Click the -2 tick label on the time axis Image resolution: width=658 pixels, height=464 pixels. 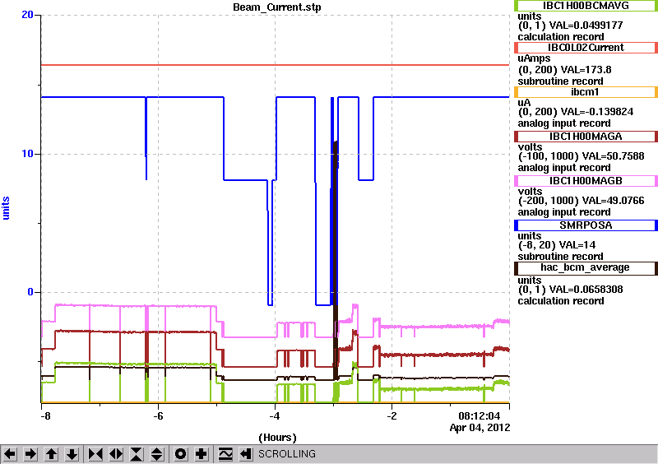392,416
